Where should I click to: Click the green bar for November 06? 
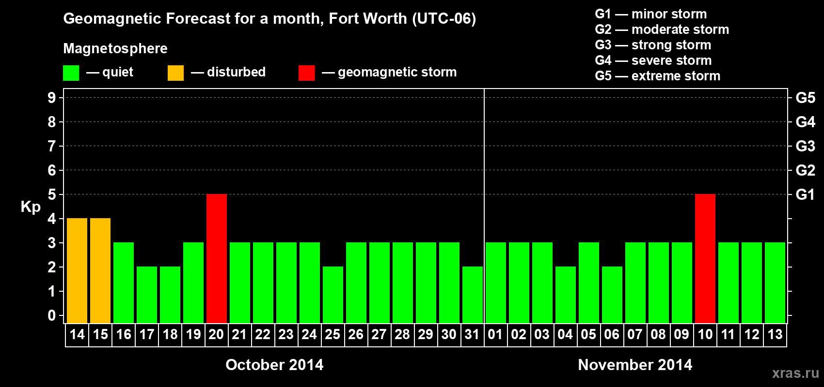tap(612, 295)
